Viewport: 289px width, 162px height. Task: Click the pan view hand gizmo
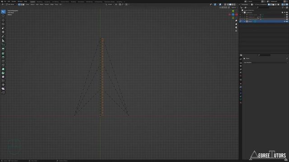point(236,24)
